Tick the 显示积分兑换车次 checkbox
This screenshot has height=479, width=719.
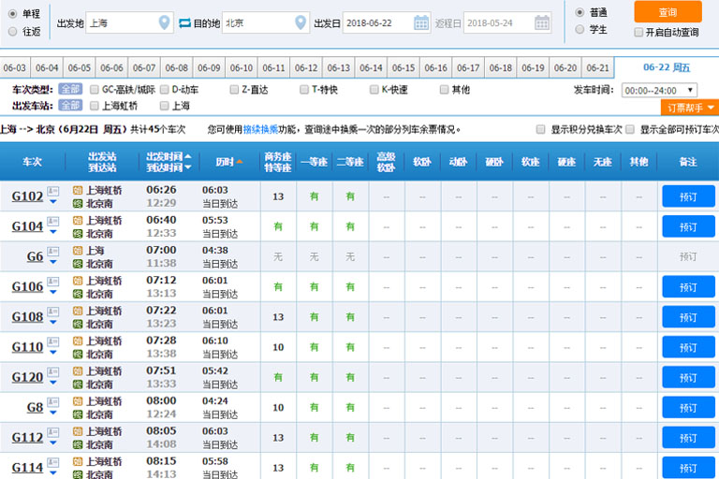(540, 130)
